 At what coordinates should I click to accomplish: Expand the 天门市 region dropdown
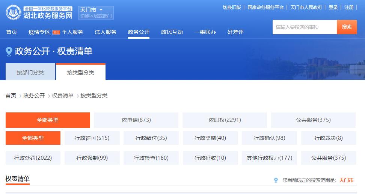(x=101, y=9)
